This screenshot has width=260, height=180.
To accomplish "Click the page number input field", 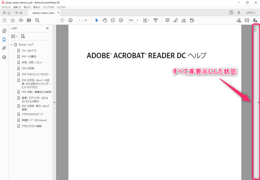I will click(79, 20).
